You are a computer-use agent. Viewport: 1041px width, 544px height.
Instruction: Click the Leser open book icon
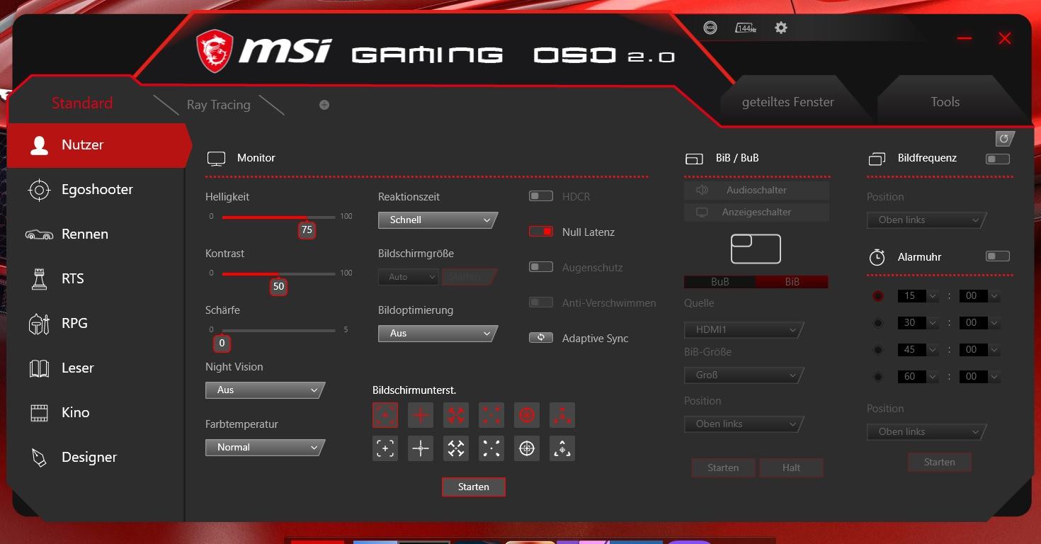39,368
